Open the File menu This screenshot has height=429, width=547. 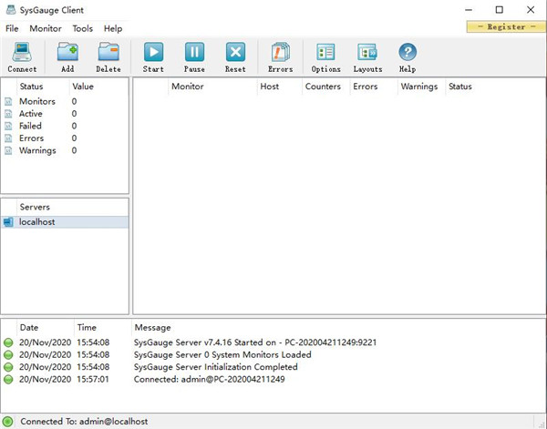[x=12, y=29]
